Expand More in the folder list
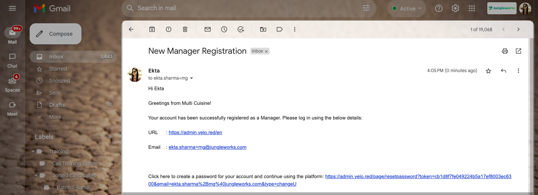 [73, 117]
